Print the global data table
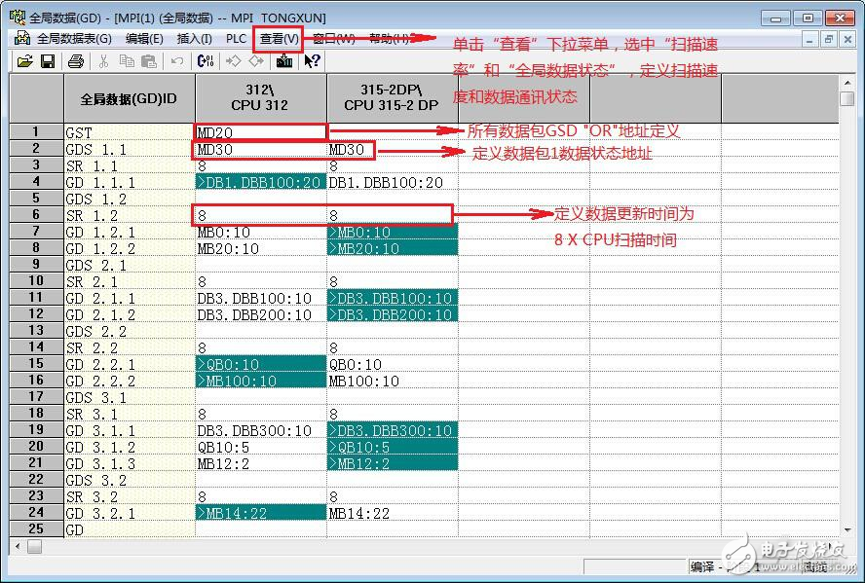The height and width of the screenshot is (583, 865). 76,61
